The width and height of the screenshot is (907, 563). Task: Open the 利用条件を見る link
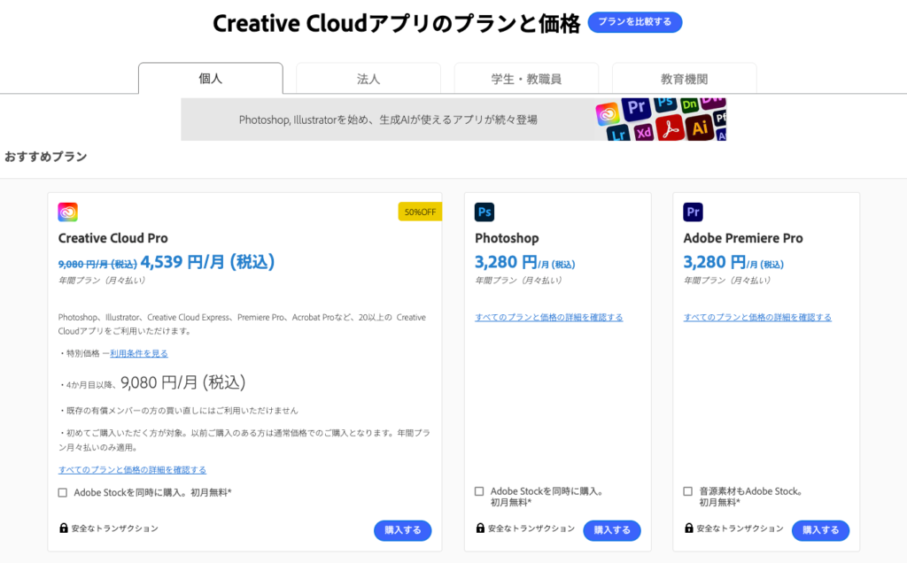(x=139, y=353)
